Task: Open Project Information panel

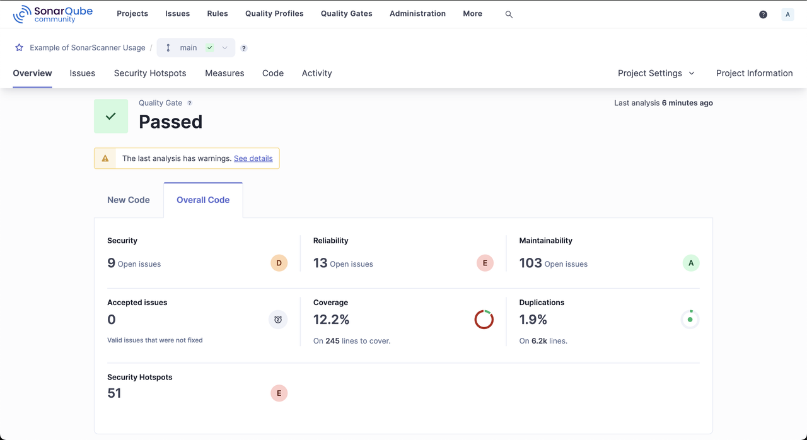Action: tap(754, 73)
